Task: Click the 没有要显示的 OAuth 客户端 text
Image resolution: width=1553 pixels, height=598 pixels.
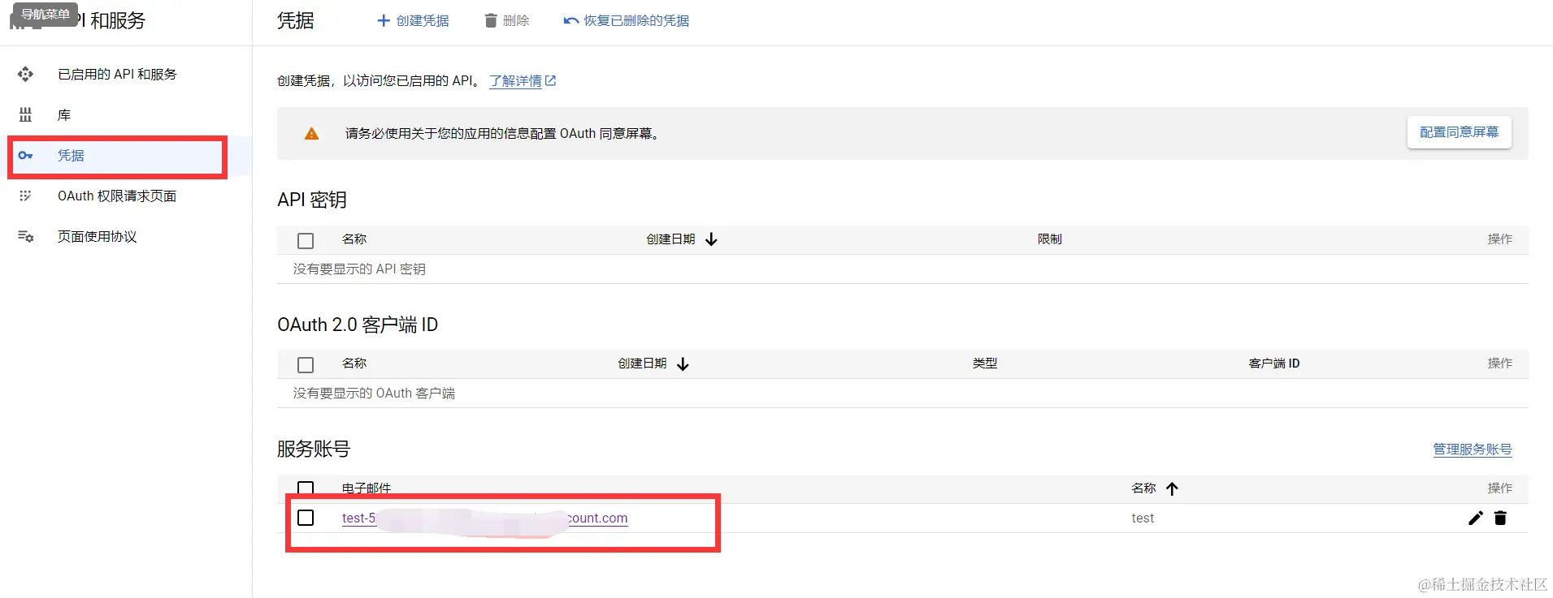Action: tap(374, 394)
